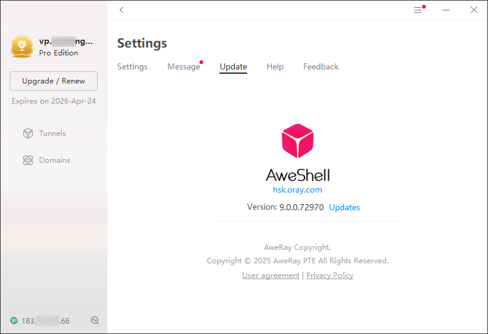The image size is (488, 334).
Task: Click the Updates link
Action: [x=344, y=207]
